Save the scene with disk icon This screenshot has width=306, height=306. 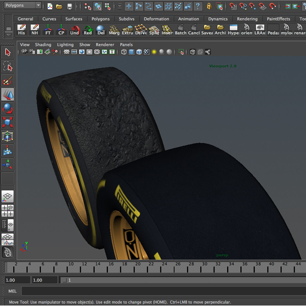(69, 6)
